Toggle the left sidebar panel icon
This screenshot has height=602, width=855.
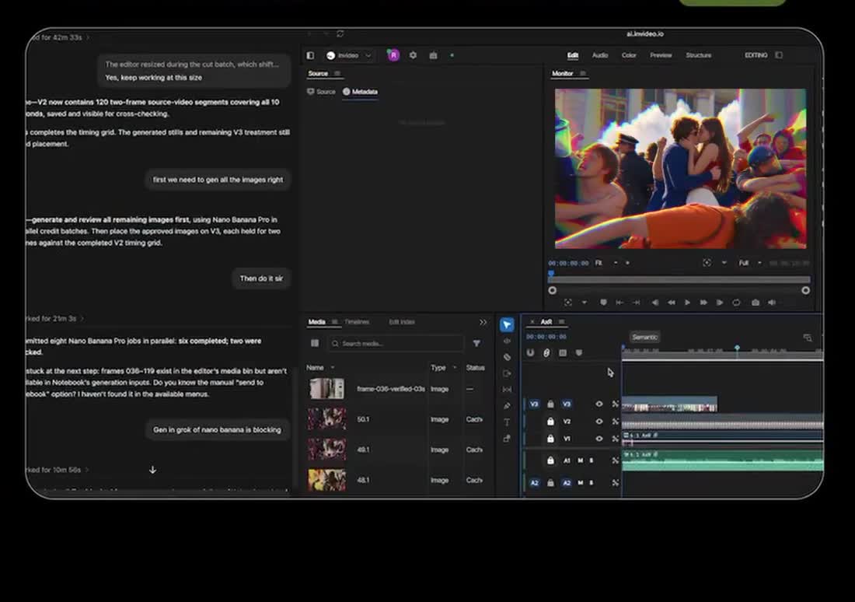coord(310,55)
